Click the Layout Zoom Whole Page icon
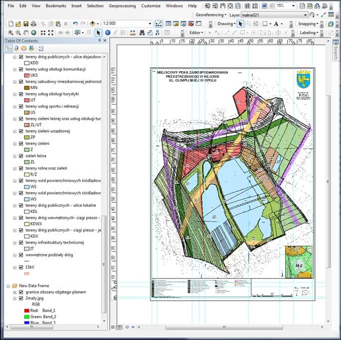This screenshot has width=341, height=340. (230, 6)
